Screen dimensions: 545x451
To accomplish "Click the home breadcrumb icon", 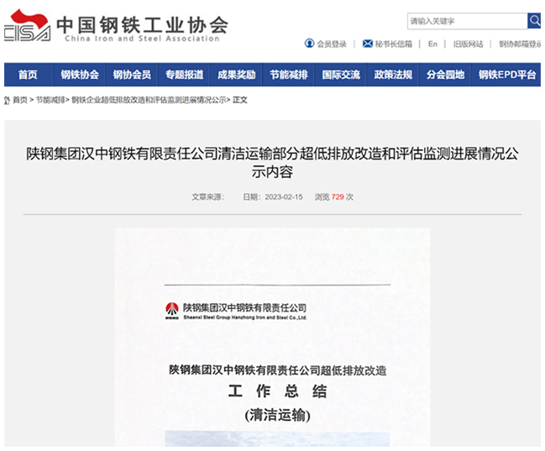I will pyautogui.click(x=7, y=100).
